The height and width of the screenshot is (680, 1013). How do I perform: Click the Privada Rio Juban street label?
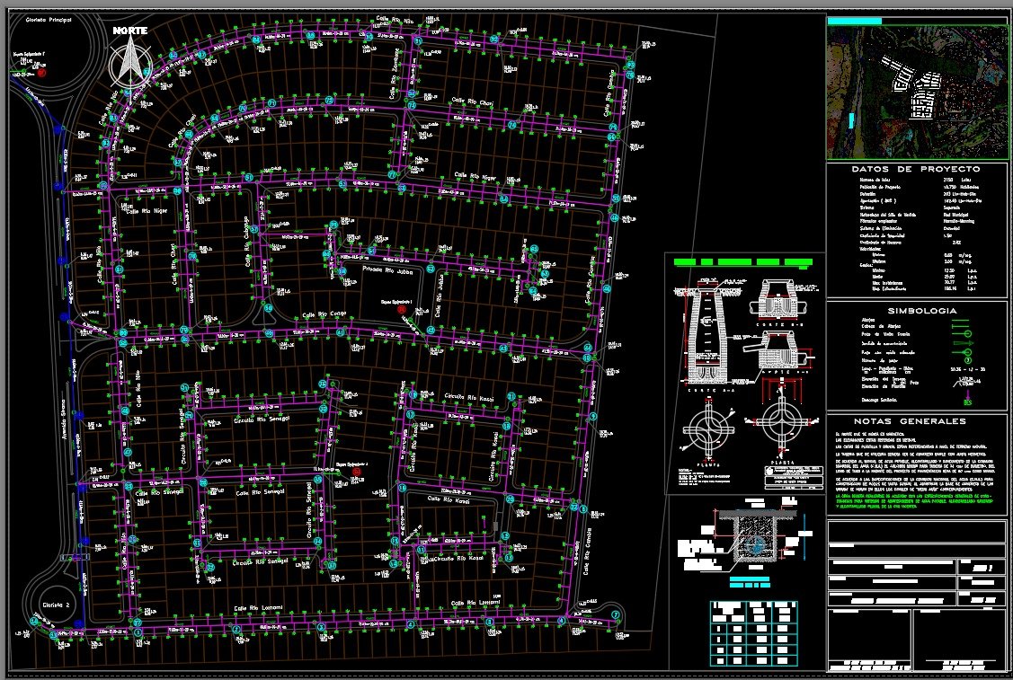coord(387,269)
